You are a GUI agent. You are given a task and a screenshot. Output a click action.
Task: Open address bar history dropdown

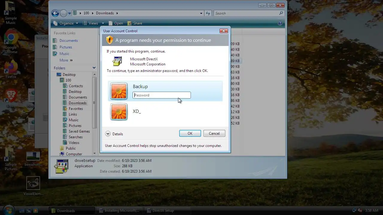pyautogui.click(x=201, y=13)
